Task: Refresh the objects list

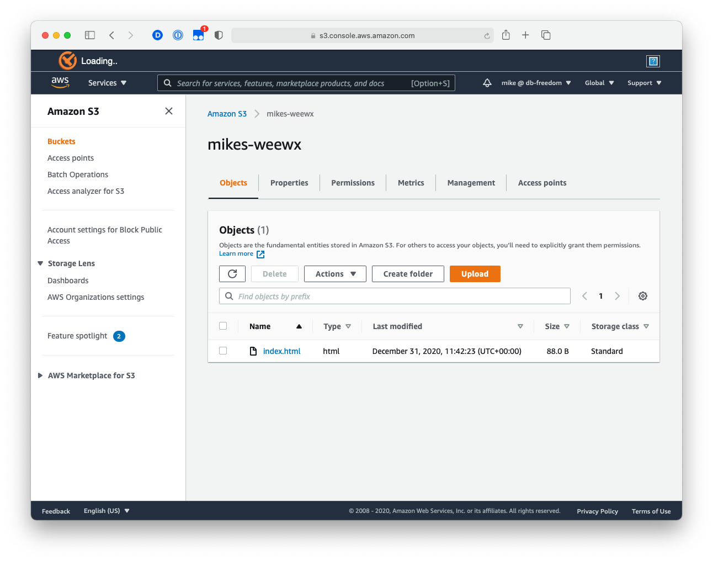Action: [232, 274]
